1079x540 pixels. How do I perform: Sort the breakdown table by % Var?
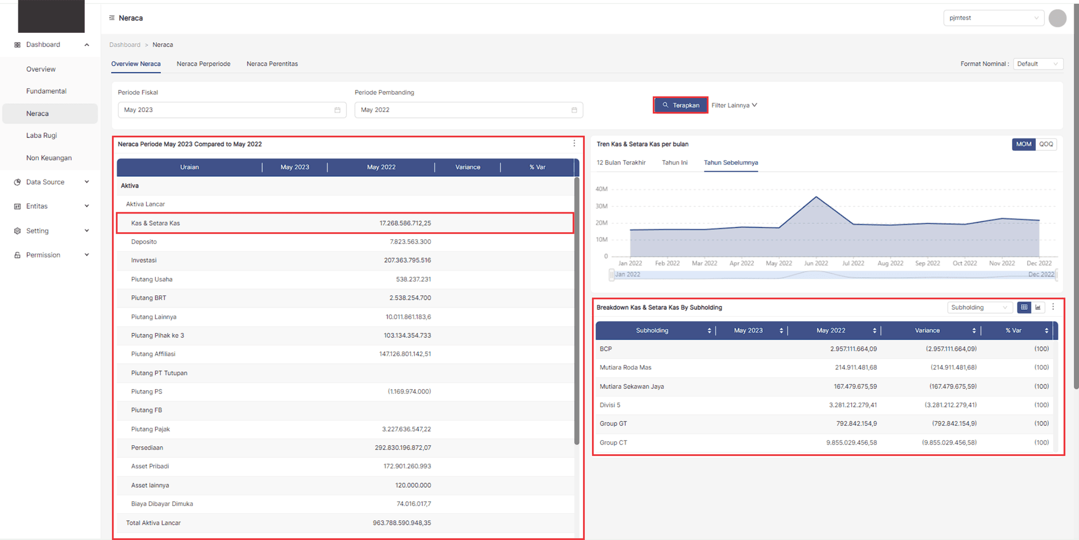pos(1046,330)
